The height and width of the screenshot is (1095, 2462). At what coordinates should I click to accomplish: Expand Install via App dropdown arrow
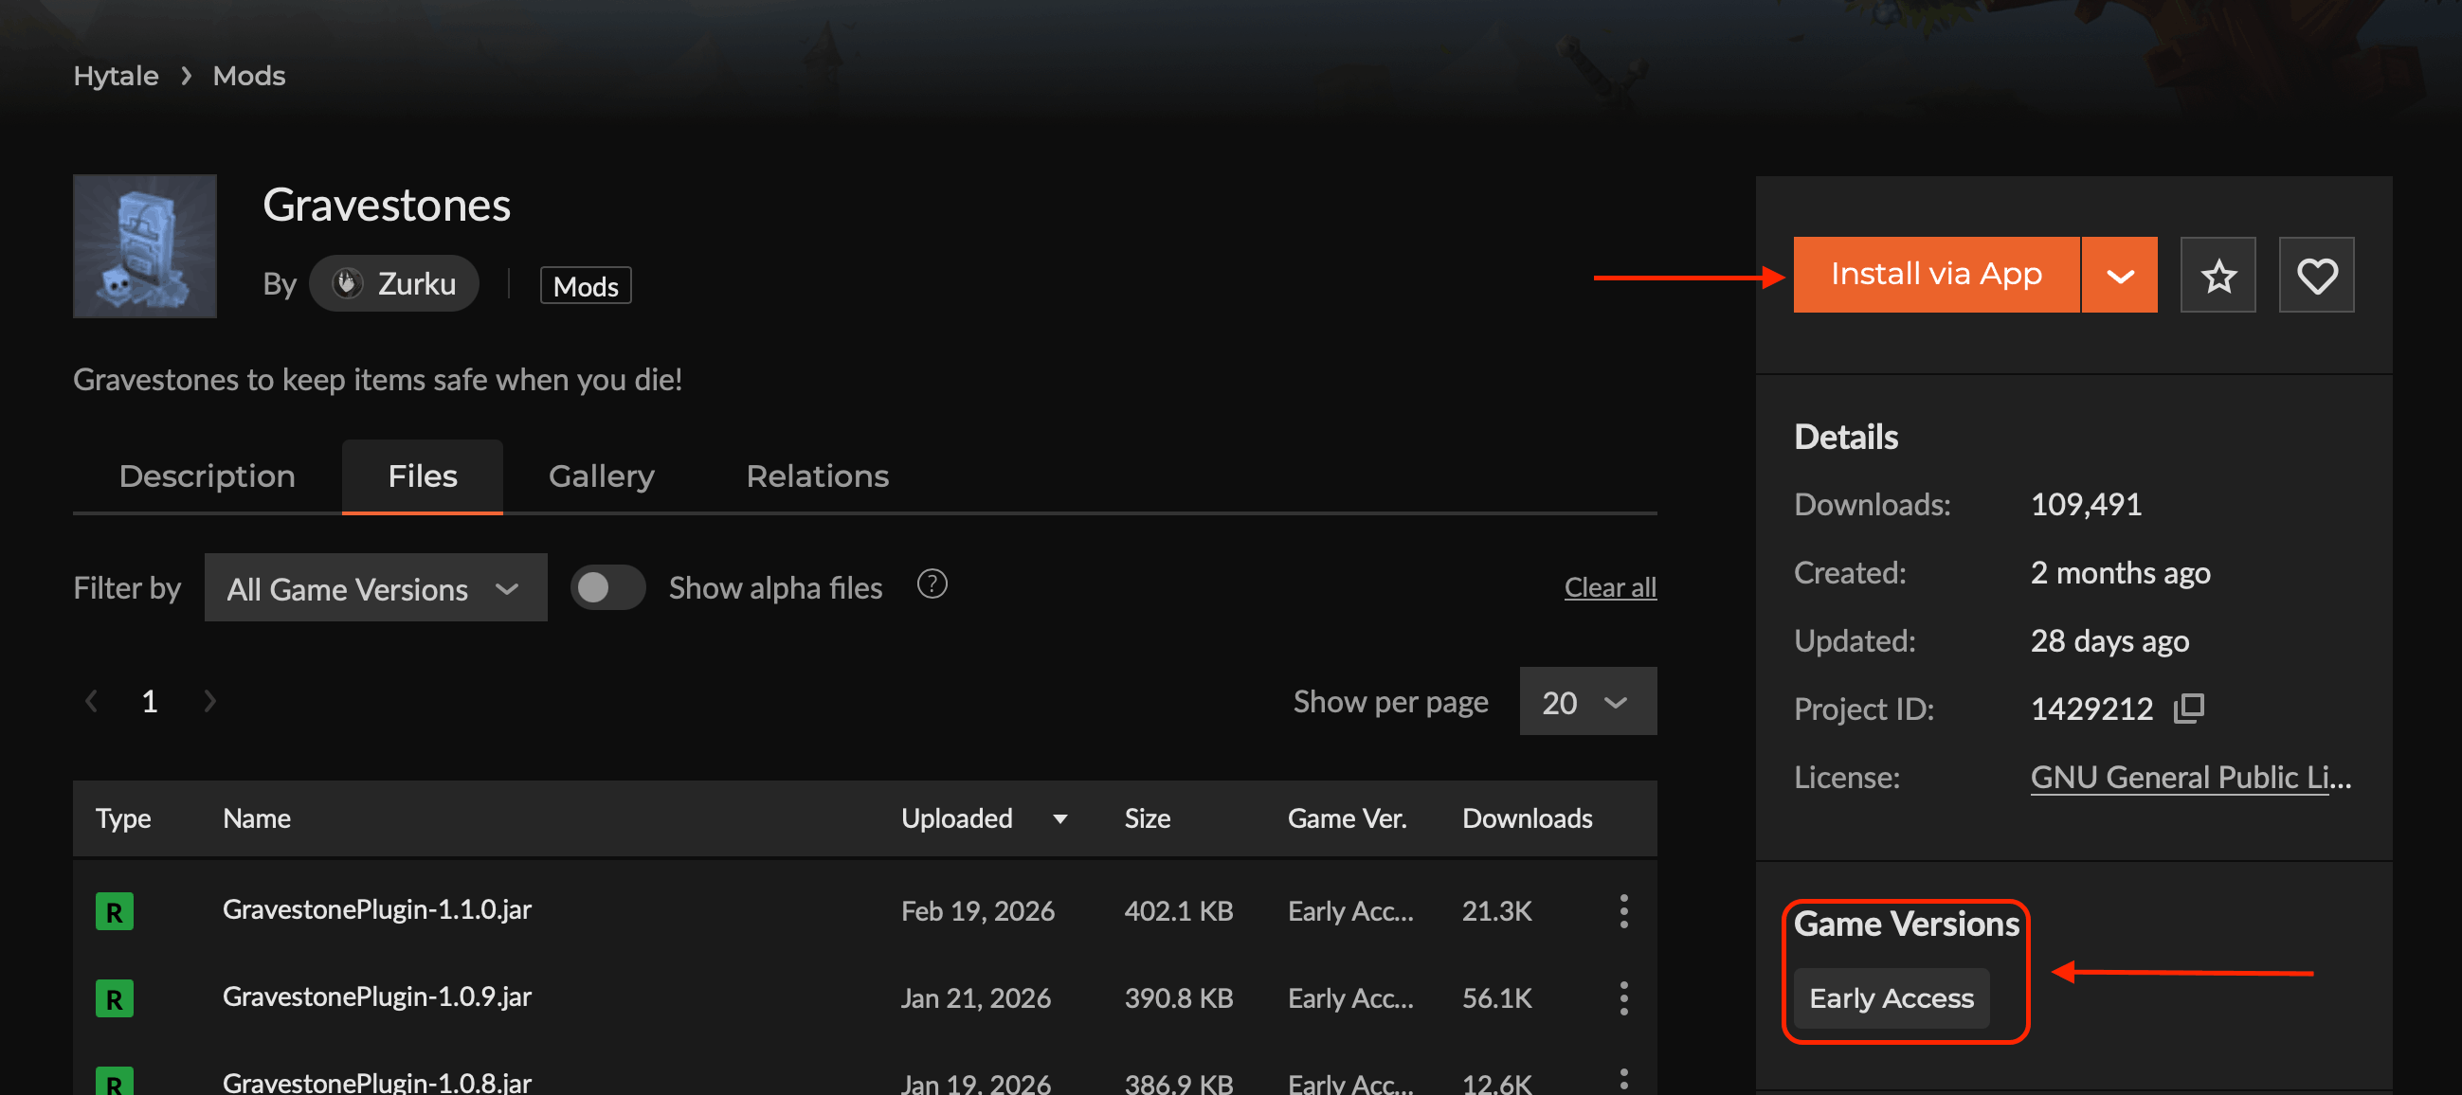coord(2119,276)
